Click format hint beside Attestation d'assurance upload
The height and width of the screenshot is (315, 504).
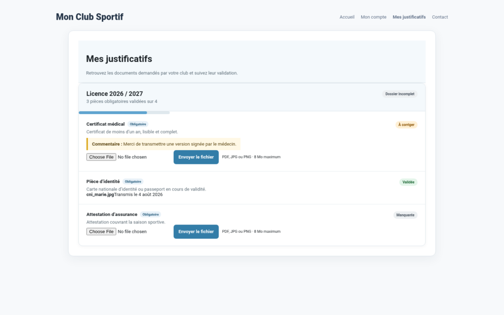click(251, 231)
